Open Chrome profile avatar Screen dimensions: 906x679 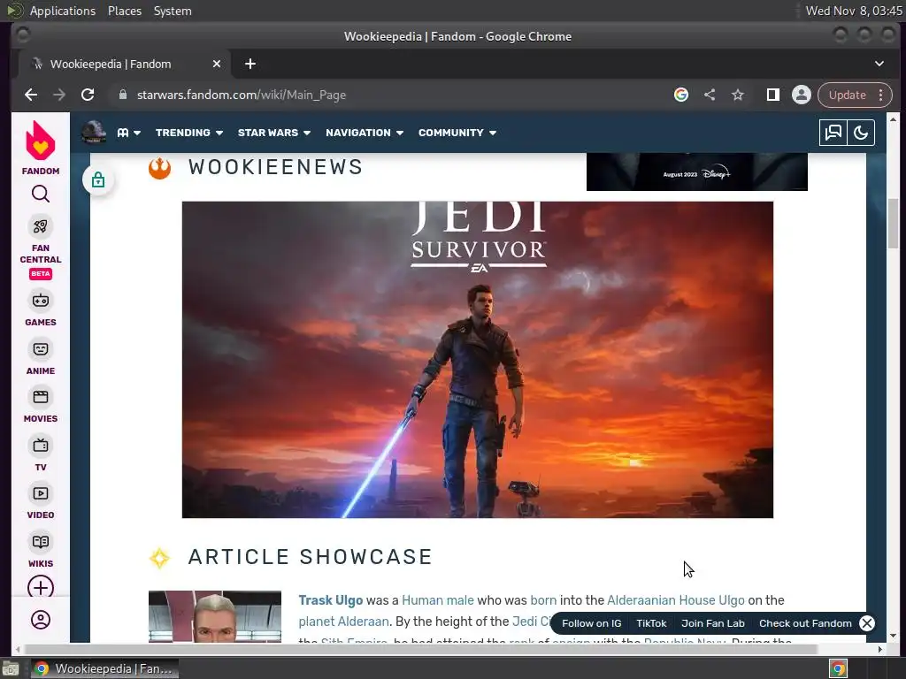(x=802, y=95)
